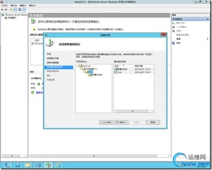
Task: Open the 帮助(H) menu
Action: tap(32, 6)
